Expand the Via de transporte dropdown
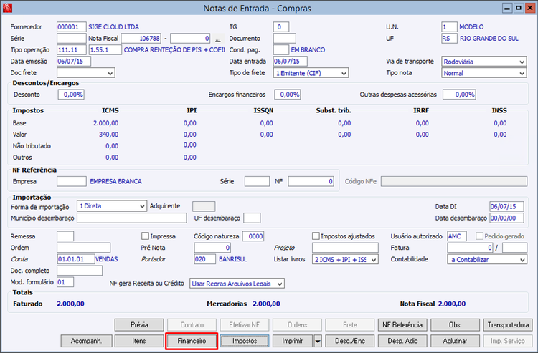Screen dimensions: 538x353 pos(522,62)
